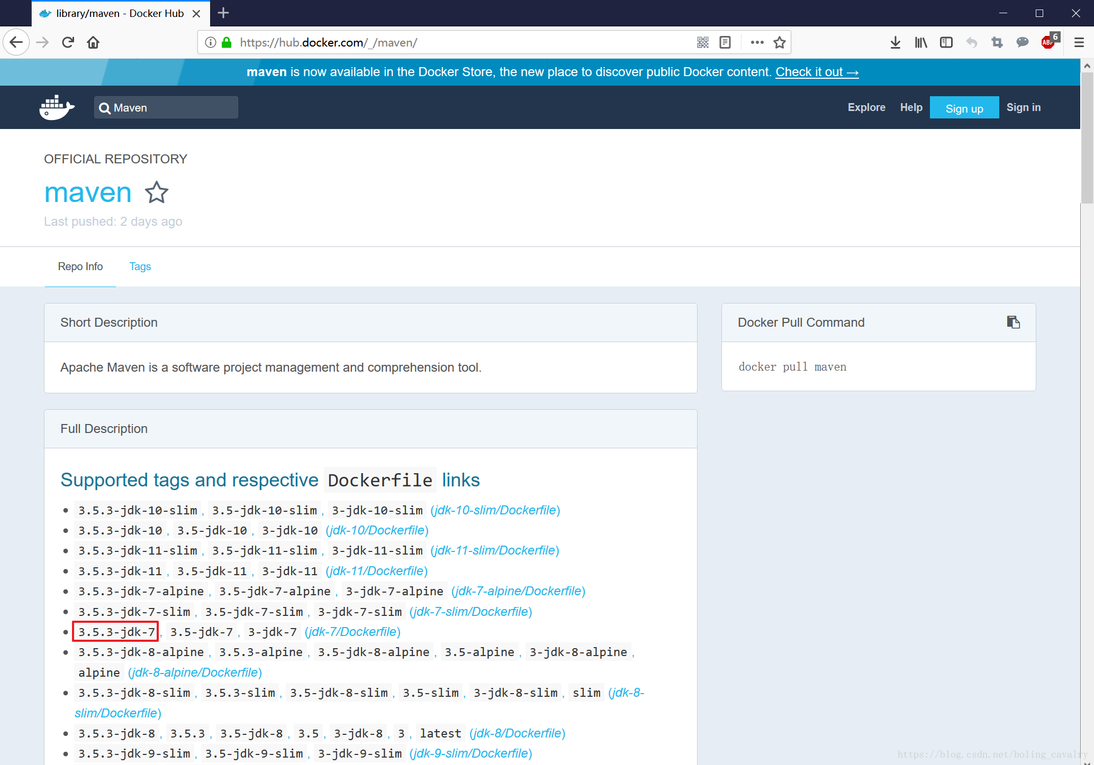Open jdk-10-slim/Dockerfile link
The height and width of the screenshot is (765, 1094).
[495, 510]
